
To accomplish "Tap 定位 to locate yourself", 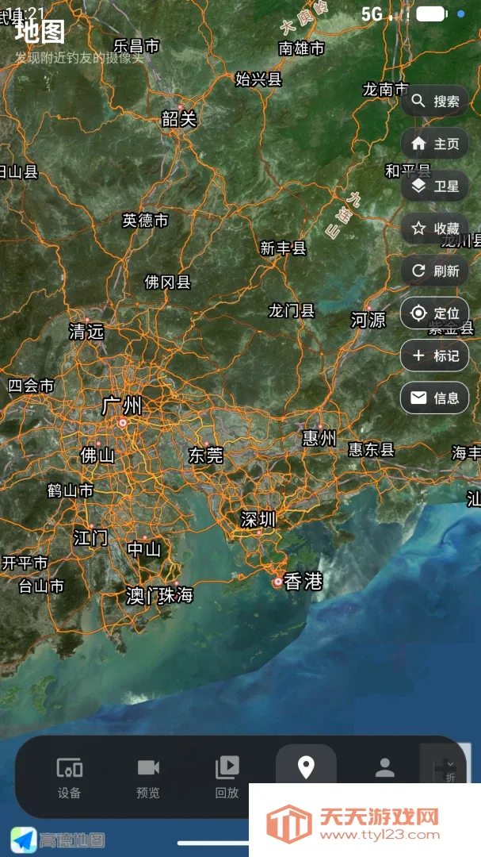I will coord(434,313).
